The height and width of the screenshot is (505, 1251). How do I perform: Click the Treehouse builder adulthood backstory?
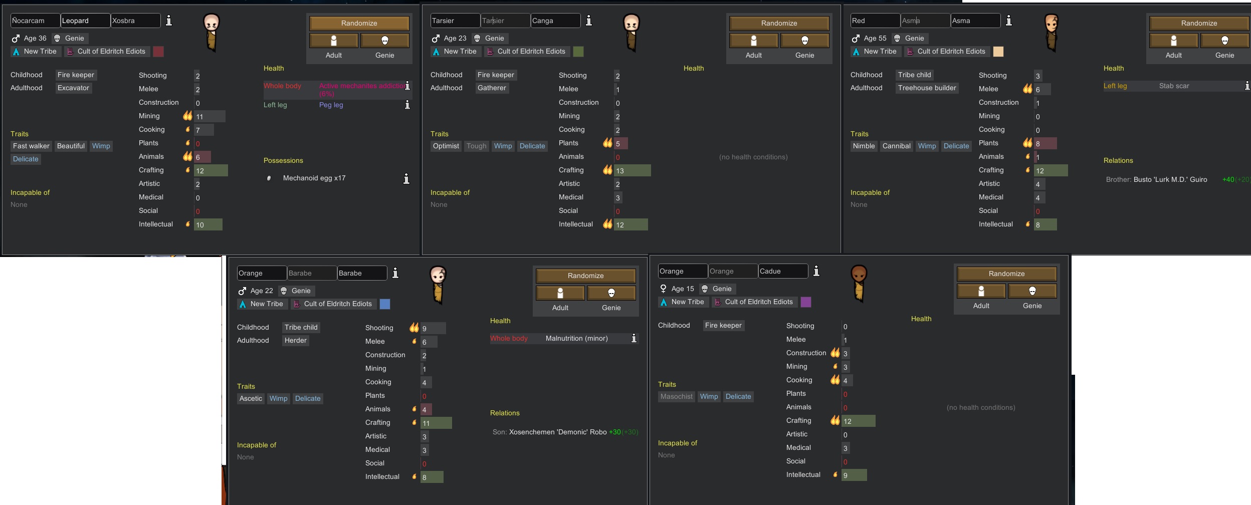point(927,88)
